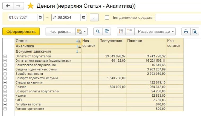Sort by Аналитика header sort icon

(x=78, y=46)
